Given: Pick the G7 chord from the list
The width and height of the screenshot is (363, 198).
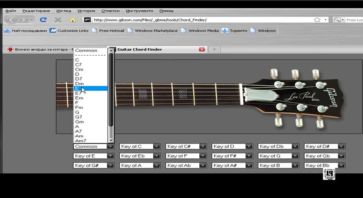Looking at the screenshot, I should (x=90, y=117).
